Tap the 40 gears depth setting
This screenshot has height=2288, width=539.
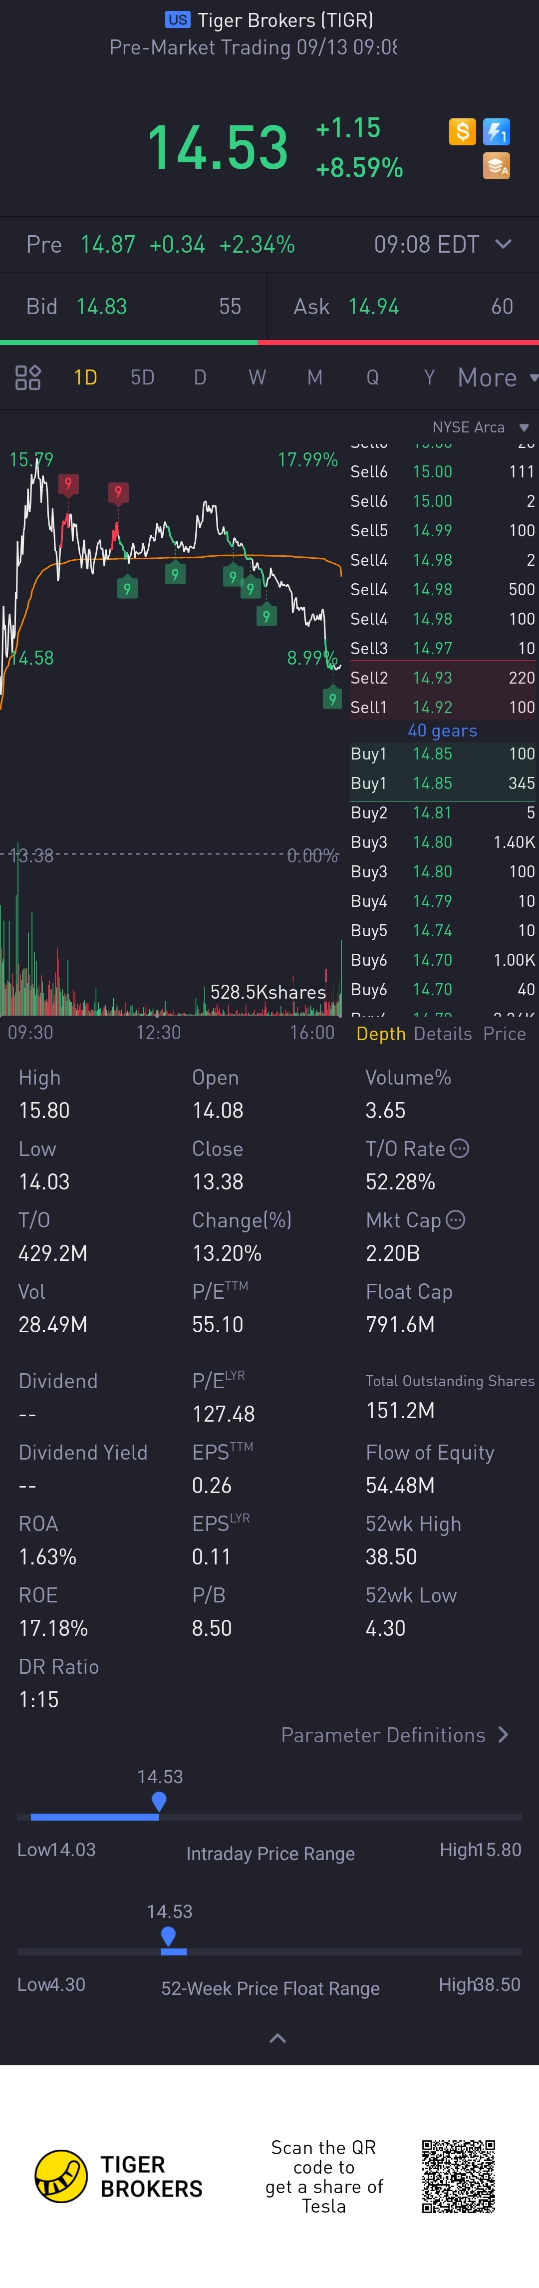[x=442, y=730]
